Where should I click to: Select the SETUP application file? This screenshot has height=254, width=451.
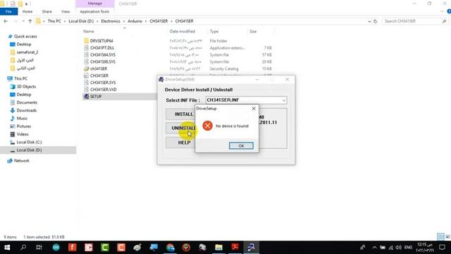coord(96,97)
